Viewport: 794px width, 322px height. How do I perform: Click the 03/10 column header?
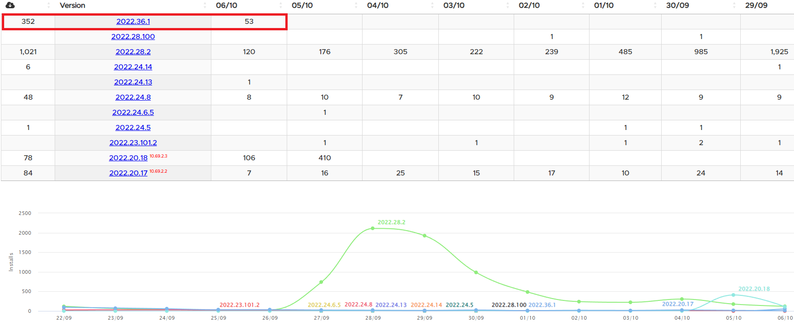pyautogui.click(x=454, y=6)
